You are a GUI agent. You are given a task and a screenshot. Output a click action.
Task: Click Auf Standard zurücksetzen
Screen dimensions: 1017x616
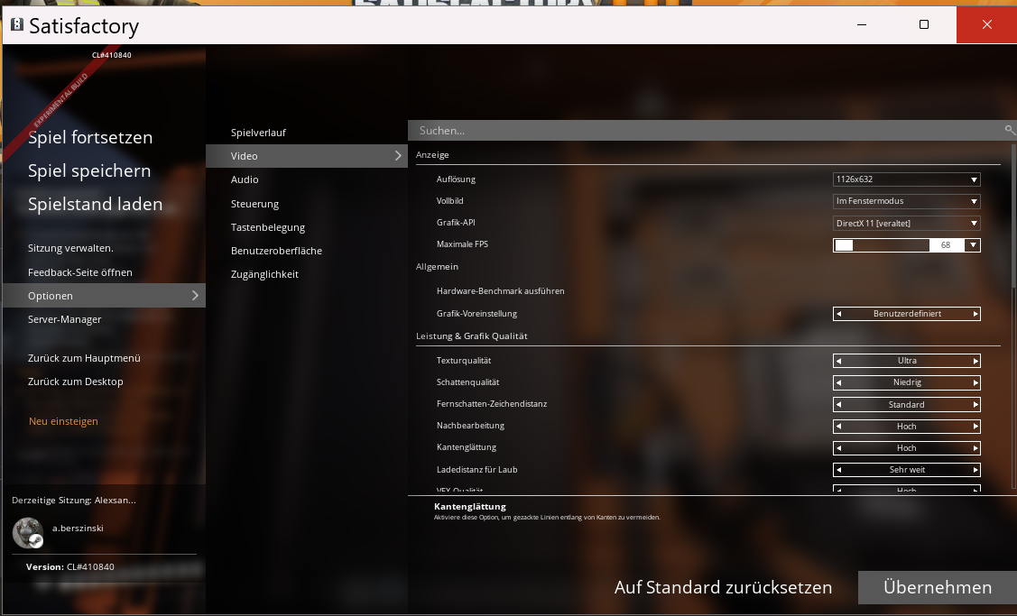point(723,587)
